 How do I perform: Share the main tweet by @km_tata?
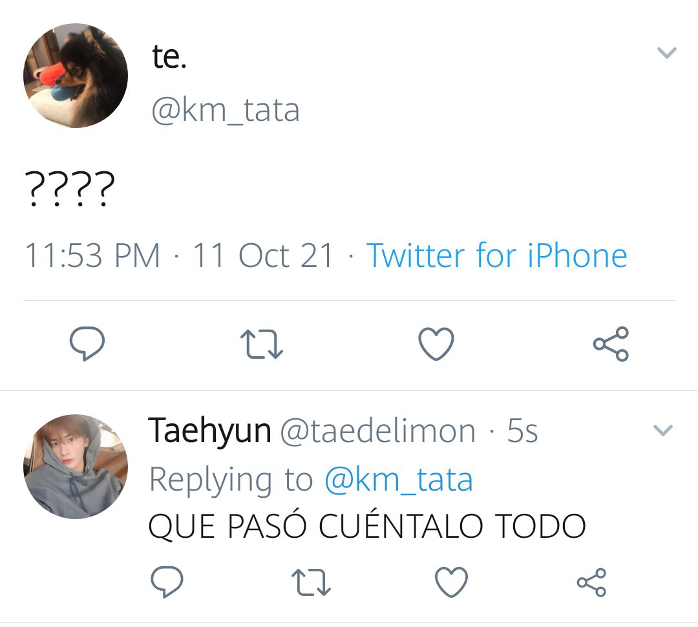611,343
